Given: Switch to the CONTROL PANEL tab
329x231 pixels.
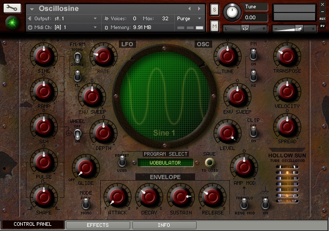Looking at the screenshot, I should 32,224.
